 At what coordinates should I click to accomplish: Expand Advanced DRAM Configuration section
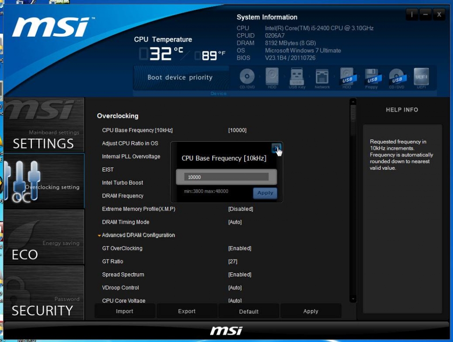click(x=138, y=235)
